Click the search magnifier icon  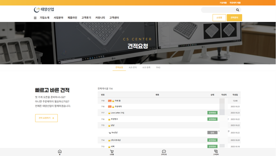pos(237,10)
